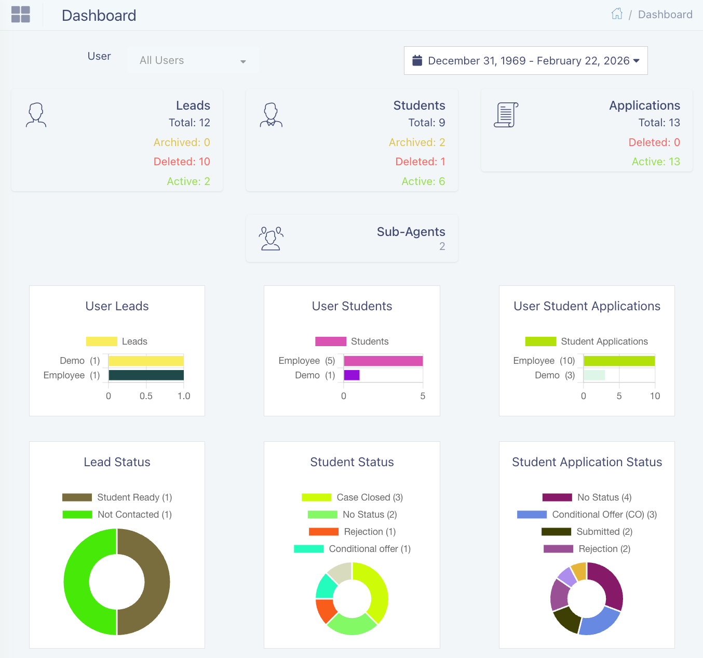703x658 pixels.
Task: Toggle the Students legend entry
Action: pos(331,341)
